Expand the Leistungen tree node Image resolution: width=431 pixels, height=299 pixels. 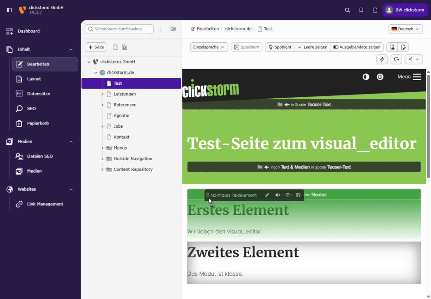102,94
